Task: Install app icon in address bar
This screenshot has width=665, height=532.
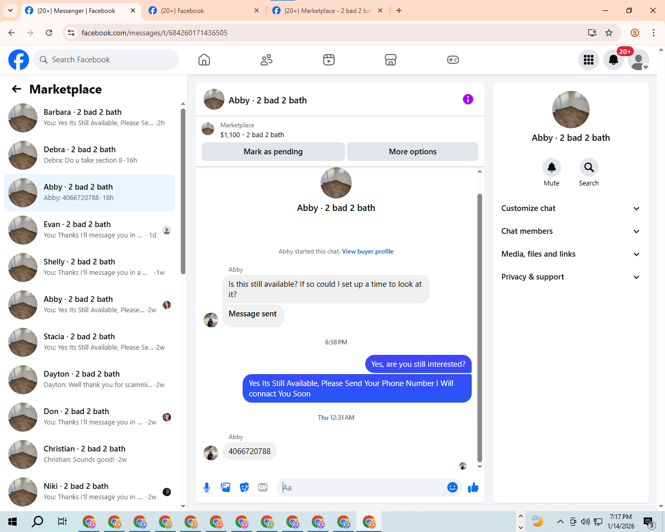Action: point(592,33)
